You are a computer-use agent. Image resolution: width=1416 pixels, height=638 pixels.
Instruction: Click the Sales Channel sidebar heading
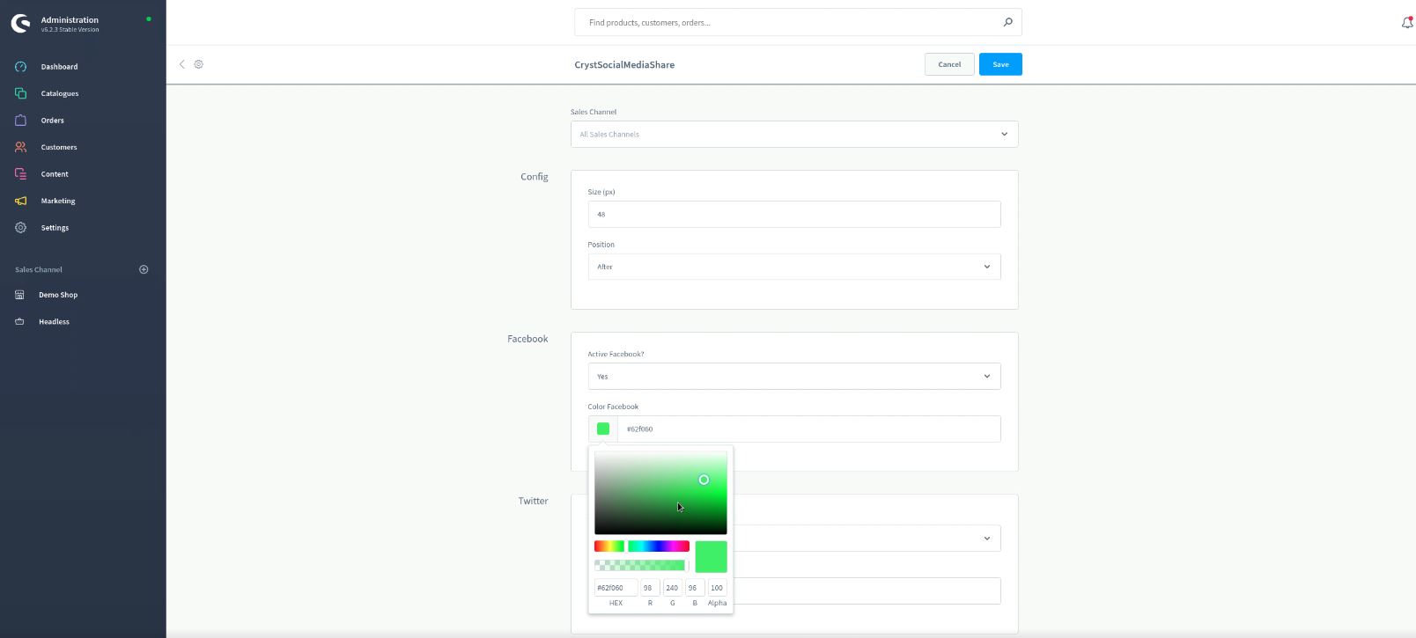tap(39, 269)
